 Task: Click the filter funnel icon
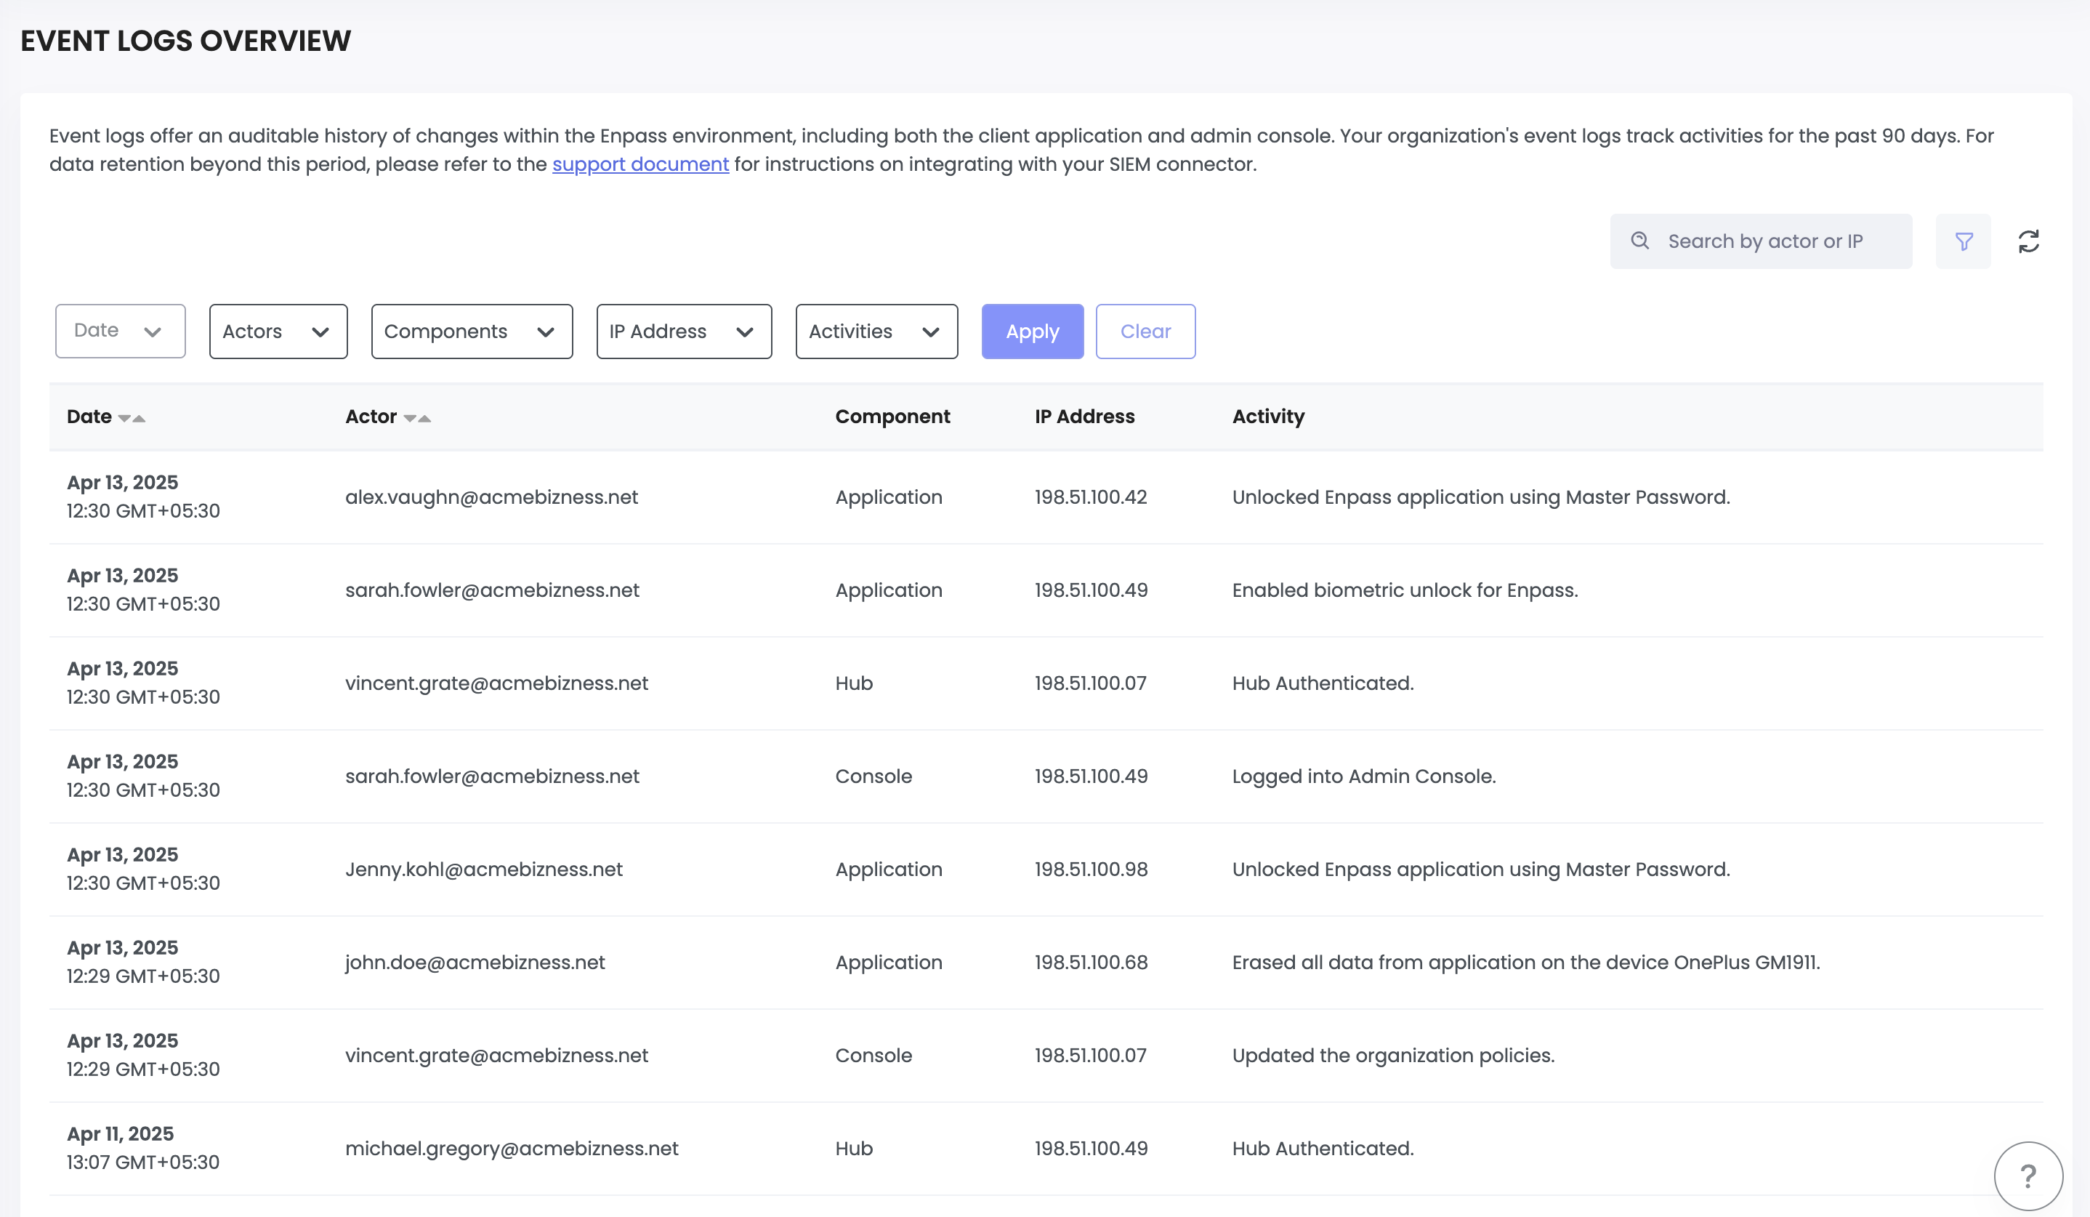1963,241
